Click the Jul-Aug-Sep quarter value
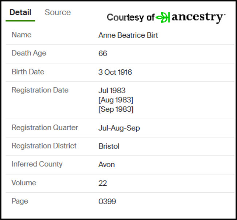Viewport: 237px width, 220px height. point(119,128)
